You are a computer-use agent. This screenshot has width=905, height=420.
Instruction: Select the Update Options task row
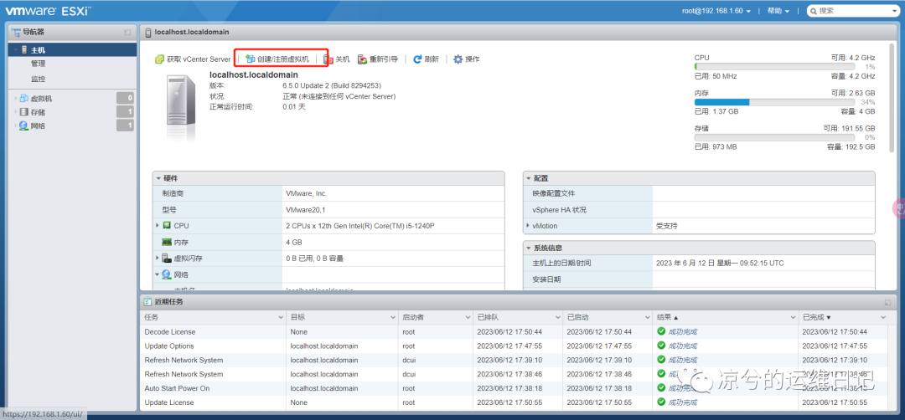tap(515, 346)
